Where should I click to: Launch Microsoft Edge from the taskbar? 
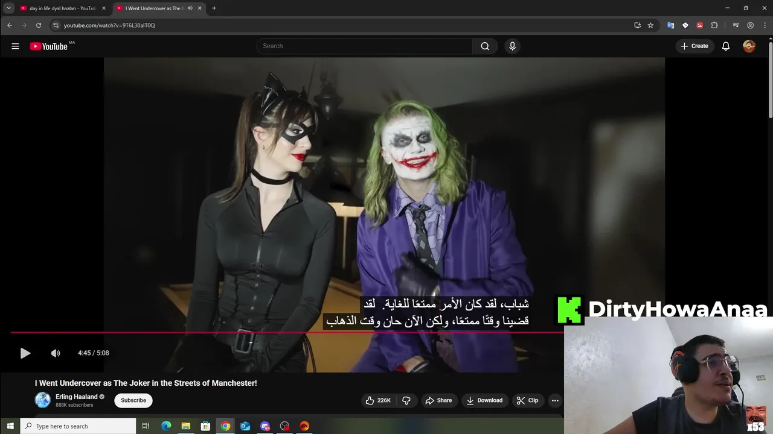pyautogui.click(x=166, y=426)
